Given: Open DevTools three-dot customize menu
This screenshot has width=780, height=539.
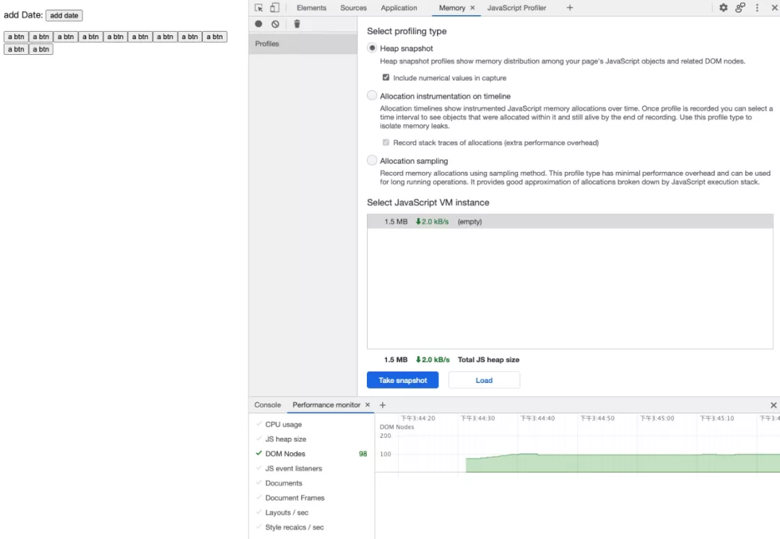Looking at the screenshot, I should tap(757, 8).
